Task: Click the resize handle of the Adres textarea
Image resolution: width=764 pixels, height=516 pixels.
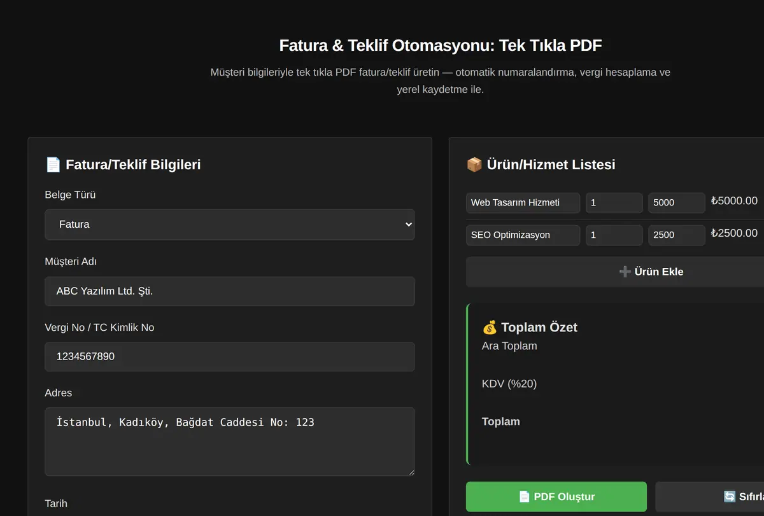Action: click(411, 471)
